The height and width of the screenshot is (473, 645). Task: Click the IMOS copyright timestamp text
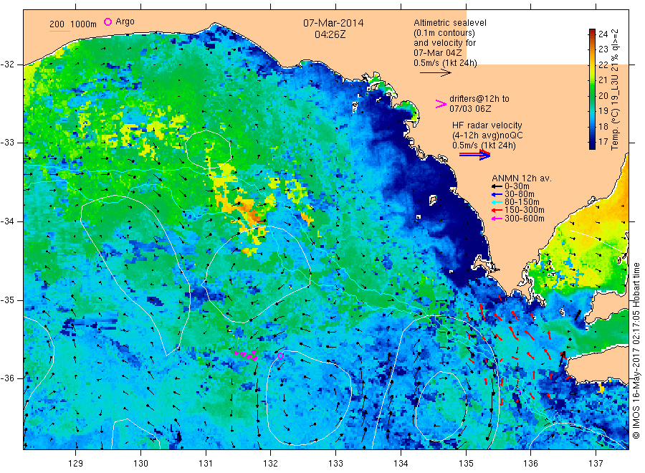point(636,350)
